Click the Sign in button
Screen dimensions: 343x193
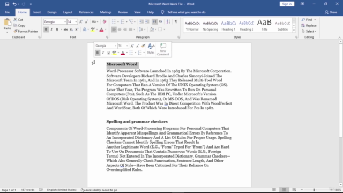coord(287,4)
